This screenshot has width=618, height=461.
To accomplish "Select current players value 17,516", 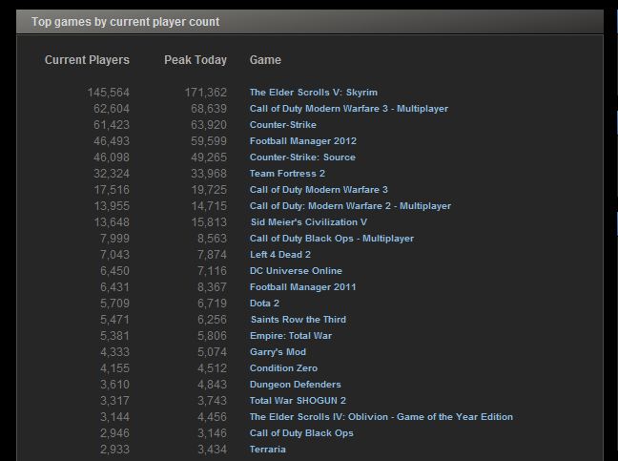I will (112, 190).
